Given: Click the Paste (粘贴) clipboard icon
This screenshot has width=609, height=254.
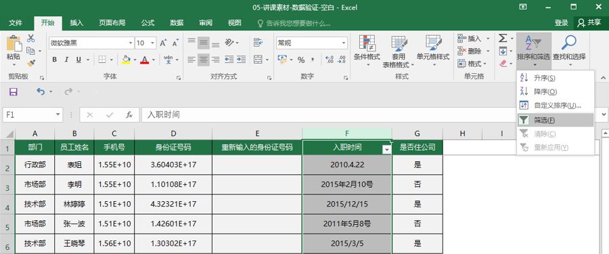Looking at the screenshot, I should [x=14, y=43].
